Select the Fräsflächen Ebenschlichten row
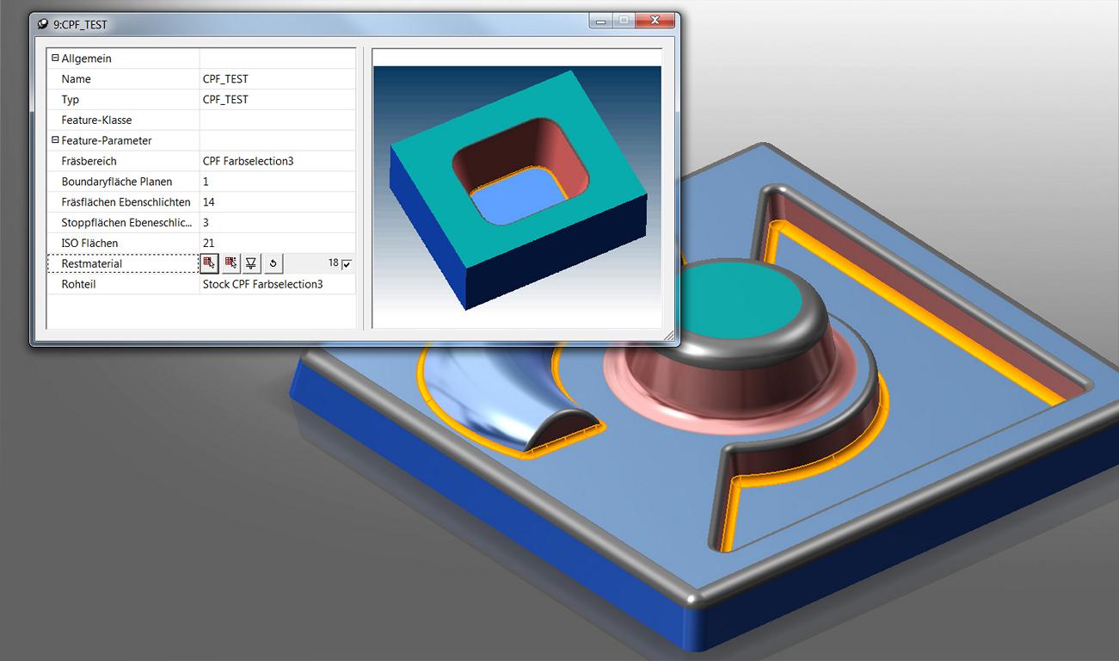 (200, 202)
